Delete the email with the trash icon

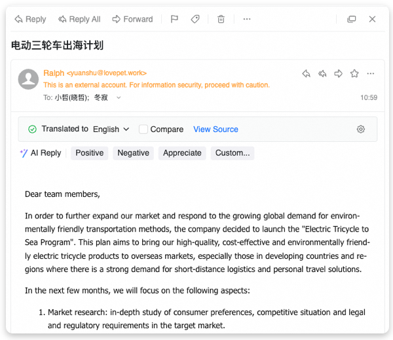[221, 19]
